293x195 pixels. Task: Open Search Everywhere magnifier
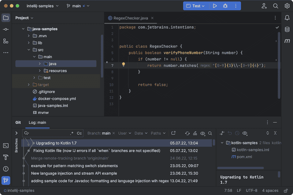tap(275, 6)
